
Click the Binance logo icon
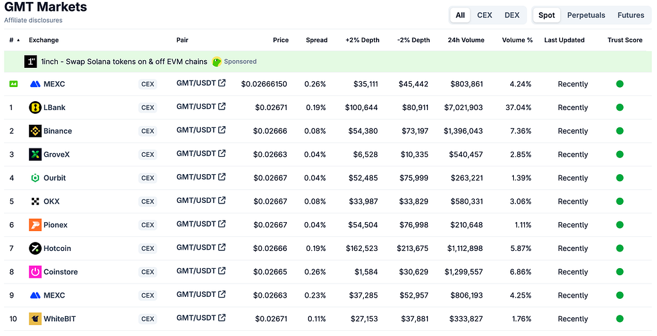(x=35, y=131)
